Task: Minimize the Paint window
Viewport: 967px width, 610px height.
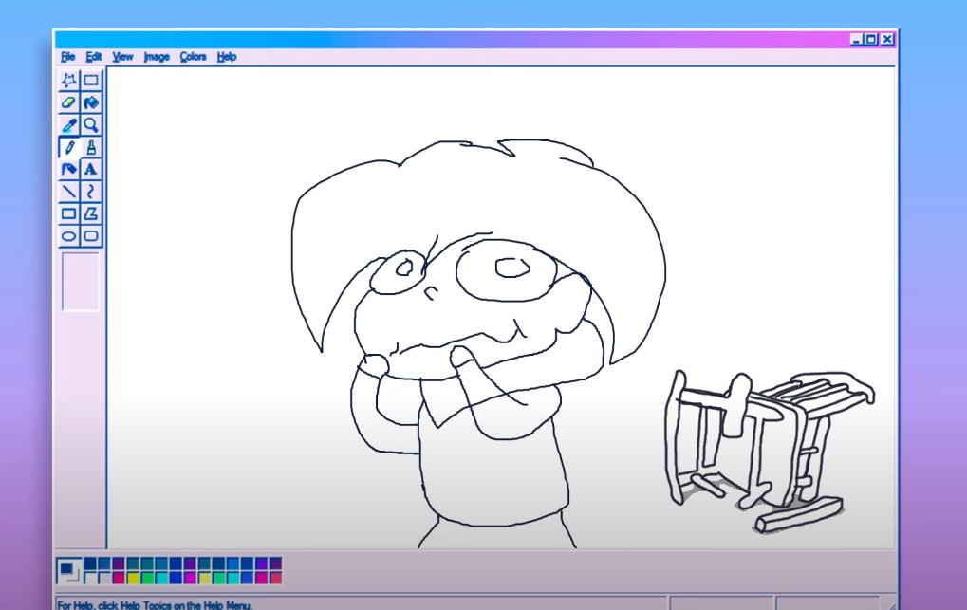Action: (x=856, y=40)
